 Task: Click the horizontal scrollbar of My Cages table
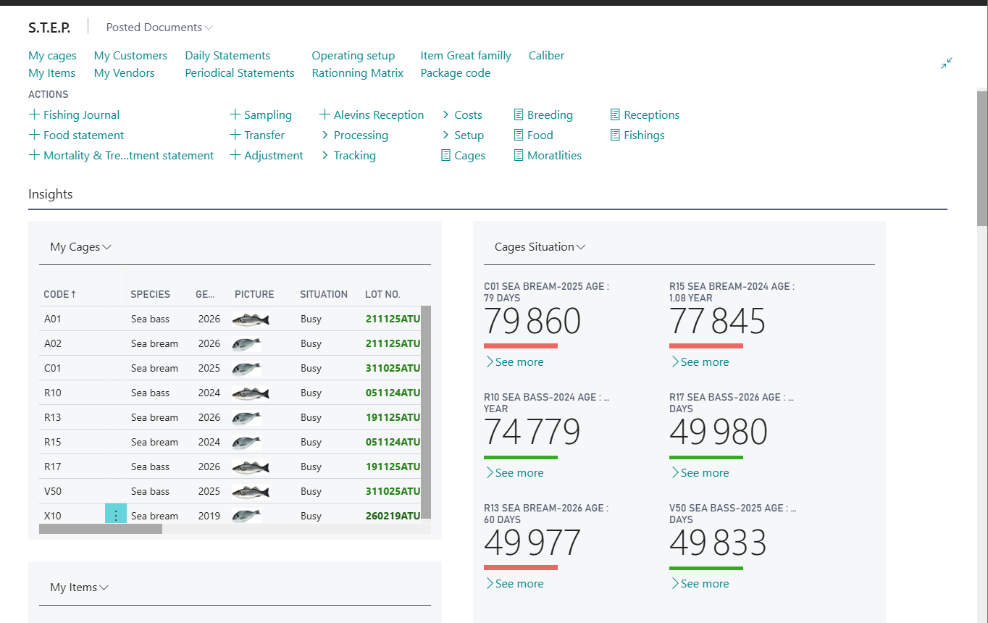point(101,529)
